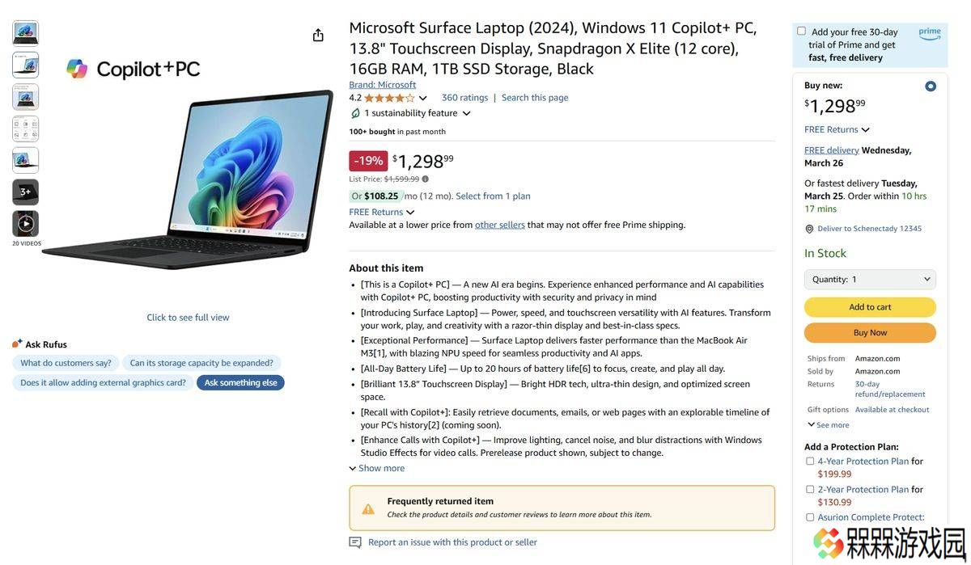Click the report issue speech bubble icon
This screenshot has height=565, width=971.
[x=355, y=542]
